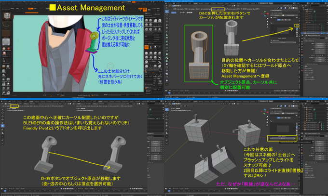Click the pan hand icon in bottom-right Blender viewport

(x=267, y=119)
